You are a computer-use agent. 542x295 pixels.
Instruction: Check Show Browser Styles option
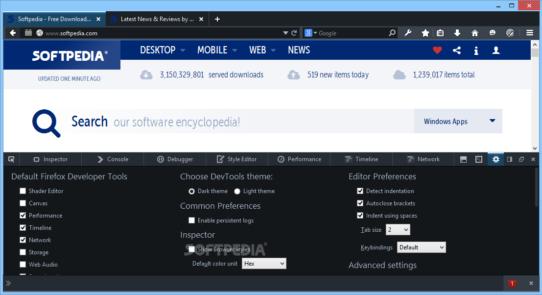pos(191,249)
